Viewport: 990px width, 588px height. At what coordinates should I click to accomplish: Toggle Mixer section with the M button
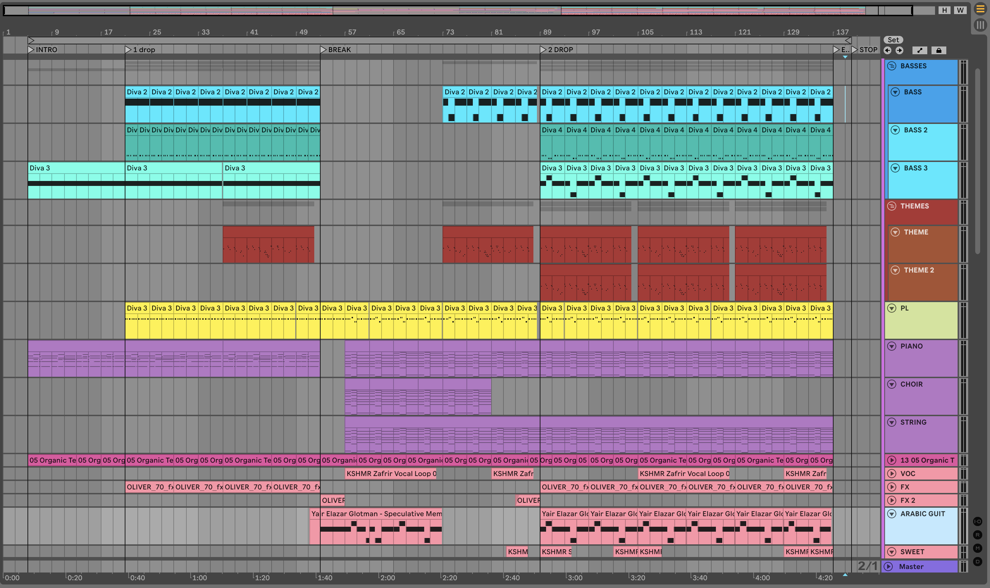click(x=977, y=548)
